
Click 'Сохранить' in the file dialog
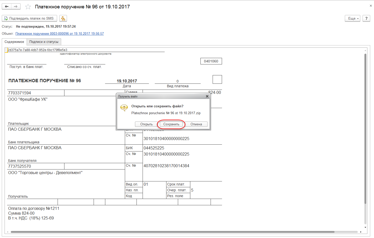pyautogui.click(x=171, y=124)
